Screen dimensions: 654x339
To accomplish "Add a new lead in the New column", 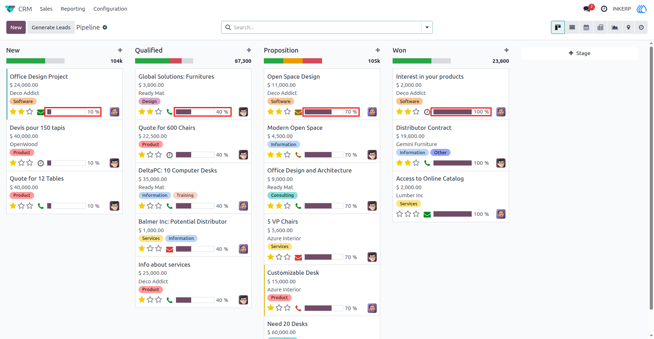I will click(120, 50).
